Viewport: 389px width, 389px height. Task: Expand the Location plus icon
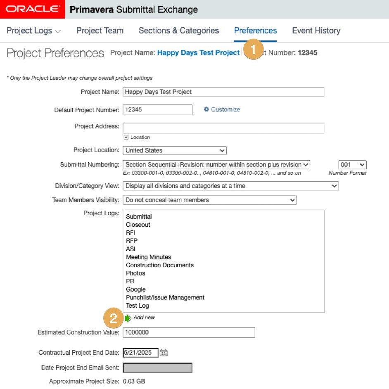(x=126, y=137)
